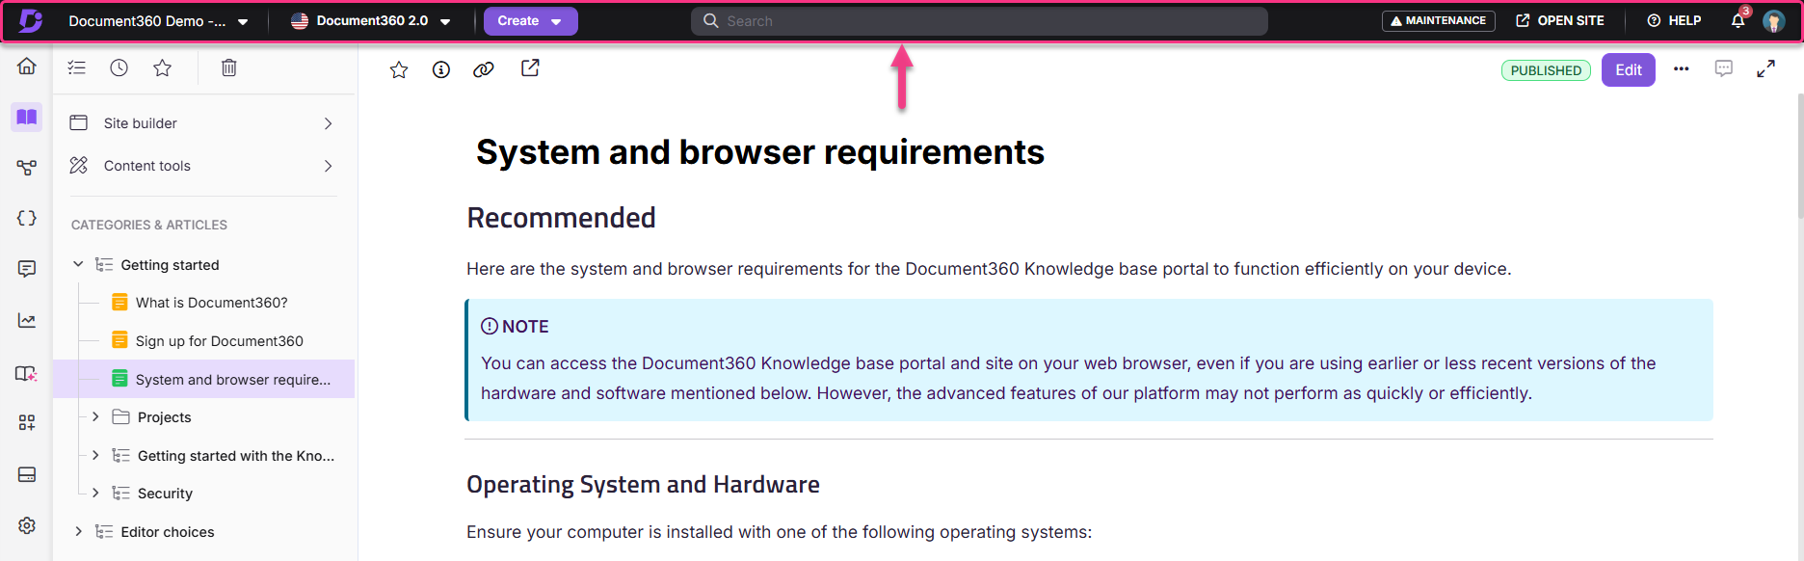
Task: Expand Getting started with the Kno... category
Action: [x=95, y=455]
